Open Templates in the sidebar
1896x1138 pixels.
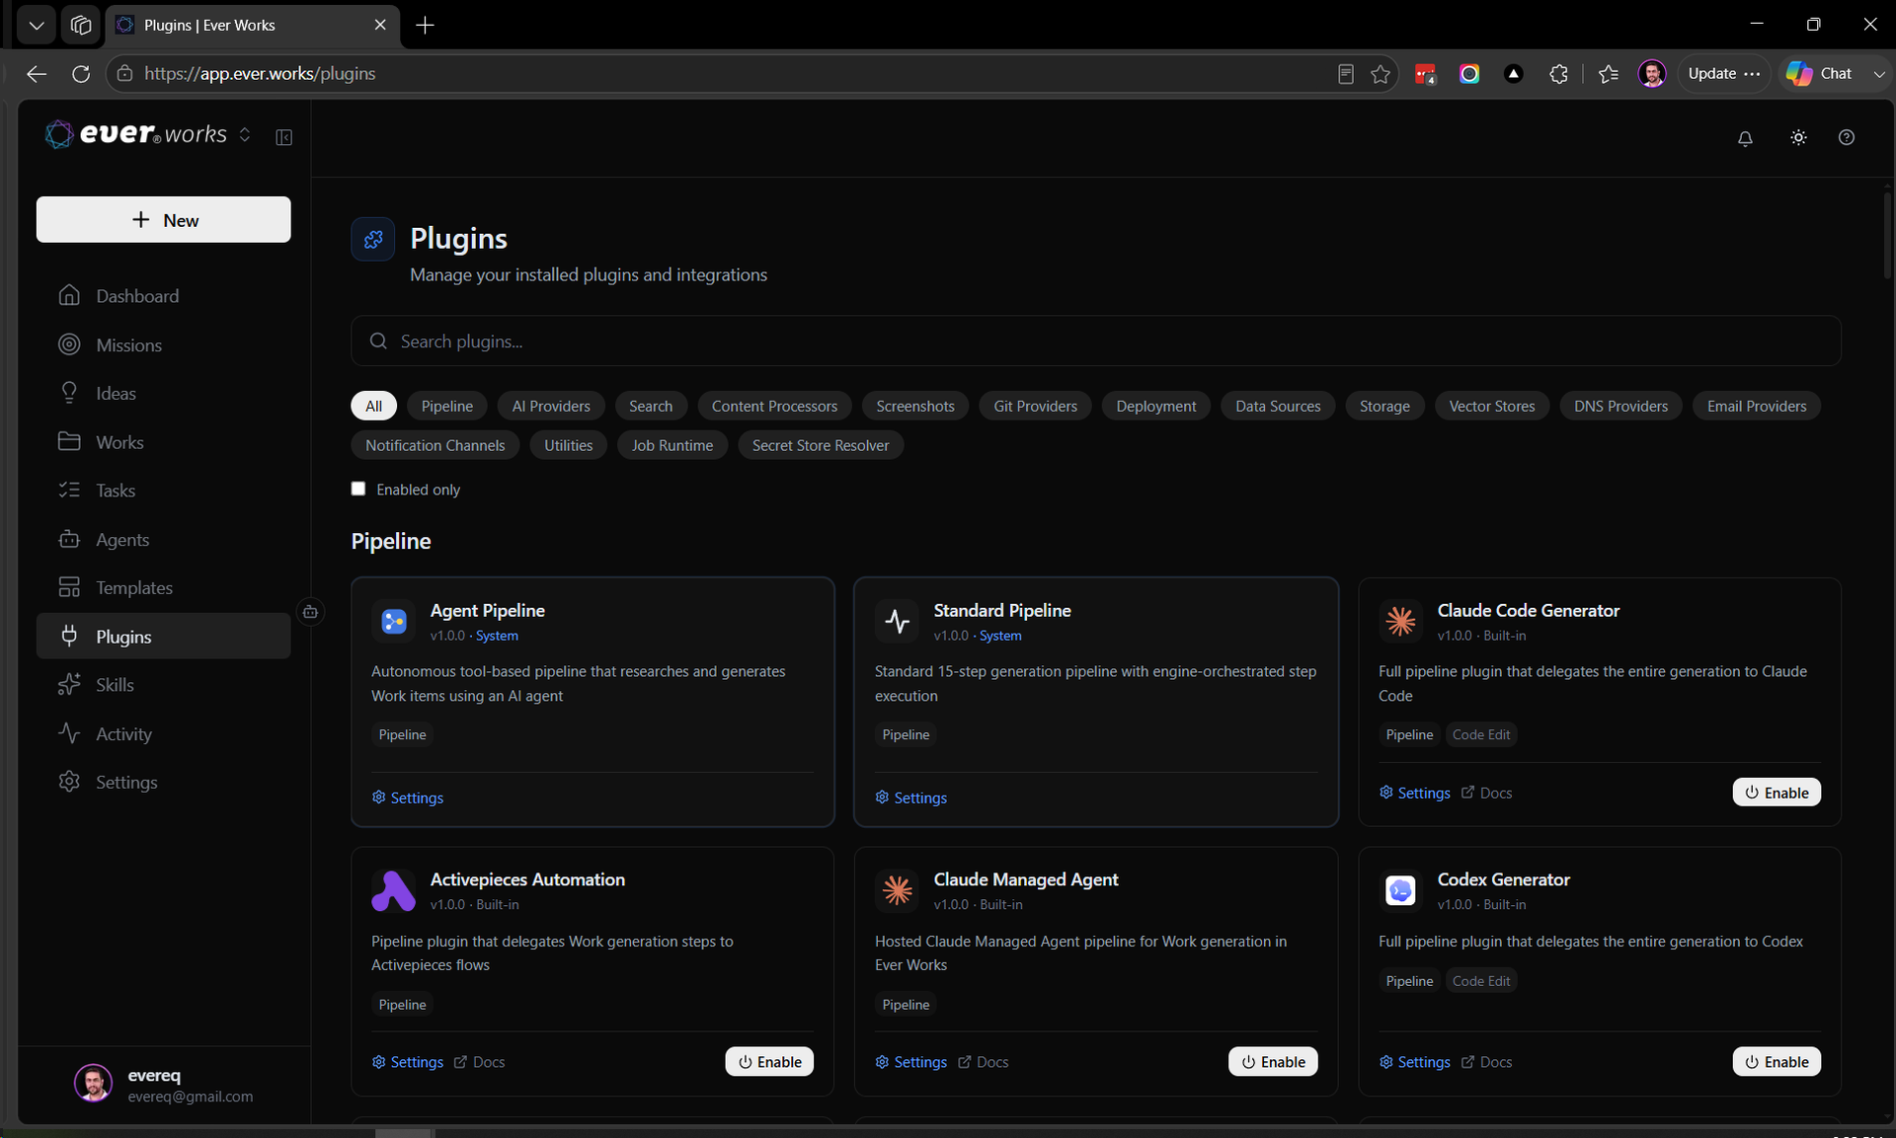(x=164, y=587)
